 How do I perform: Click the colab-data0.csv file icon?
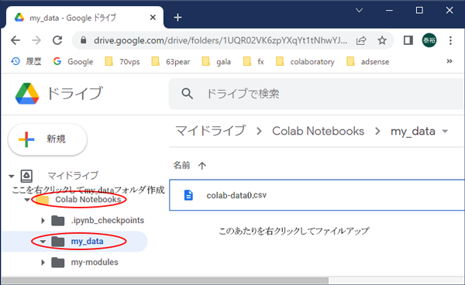pyautogui.click(x=188, y=195)
